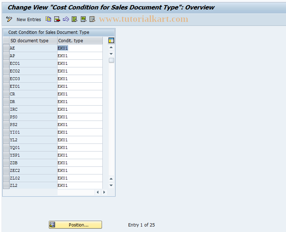Select the row for ECO2
The image size is (286, 232).
click(x=6, y=71)
